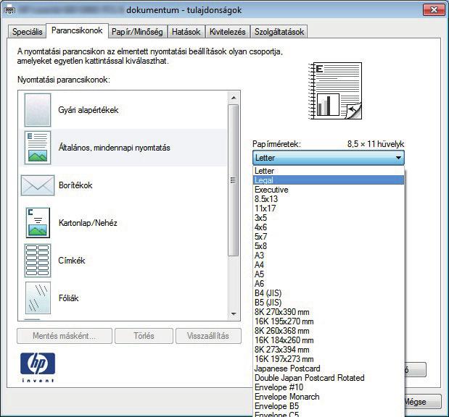
Task: Pick 8K 260x368 mm size
Action: coord(328,331)
